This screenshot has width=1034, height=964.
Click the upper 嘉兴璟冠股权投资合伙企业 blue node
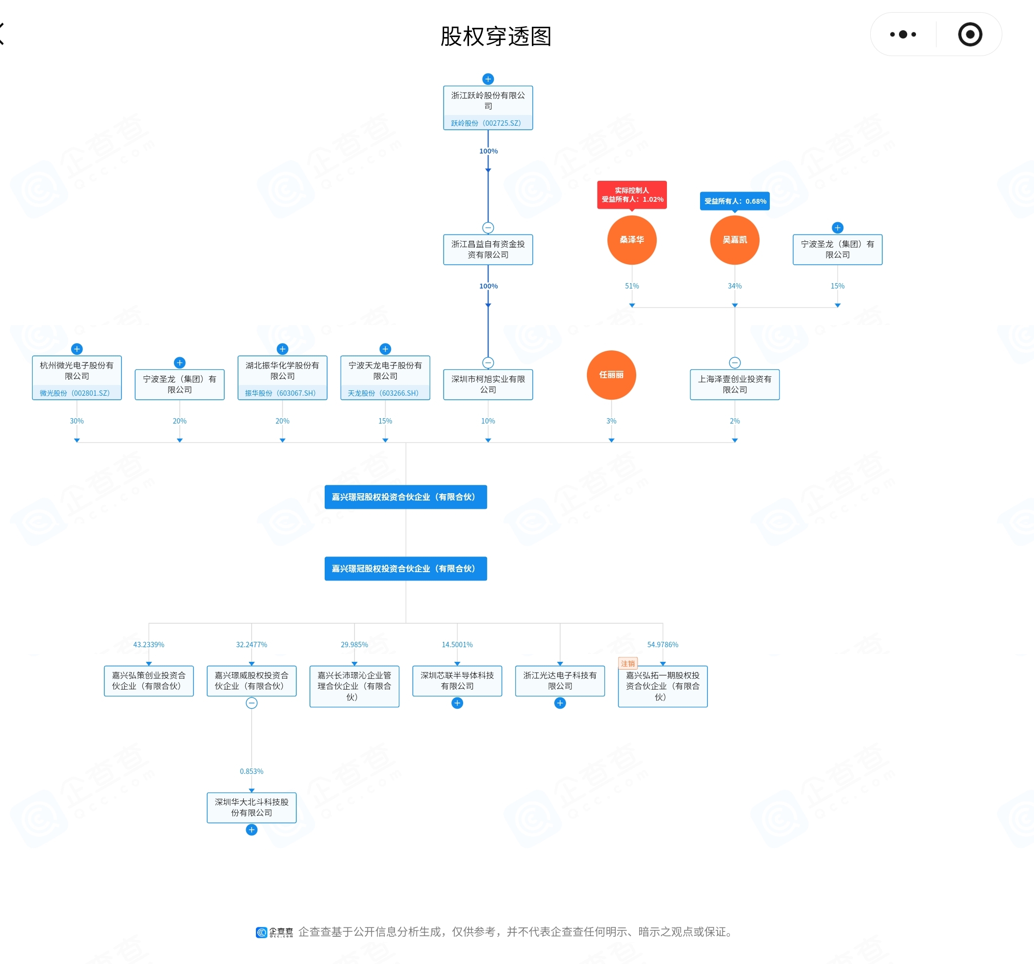[405, 497]
